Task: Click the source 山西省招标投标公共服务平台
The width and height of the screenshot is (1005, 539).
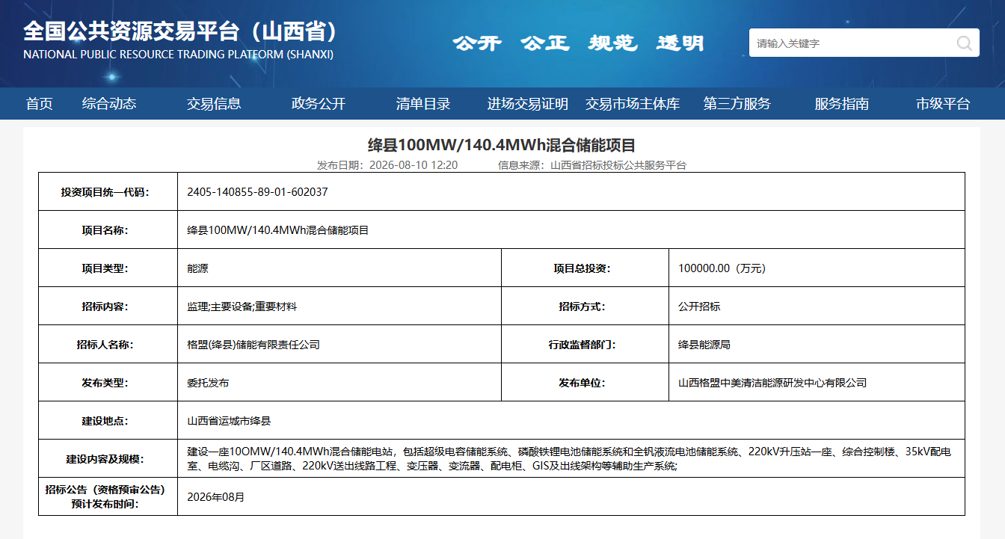Action: pyautogui.click(x=618, y=165)
